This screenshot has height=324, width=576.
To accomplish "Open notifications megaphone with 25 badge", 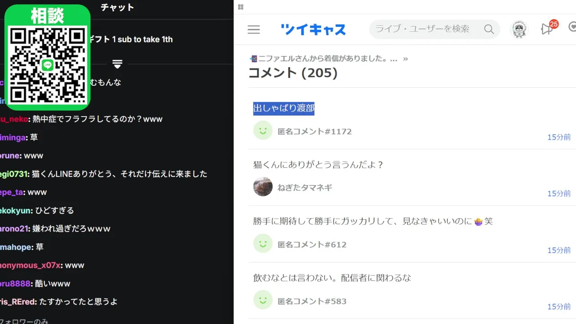I will [x=549, y=28].
